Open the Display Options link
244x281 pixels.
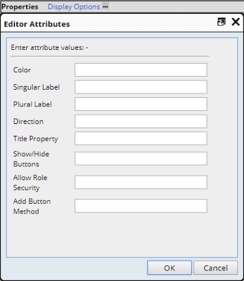coord(74,7)
